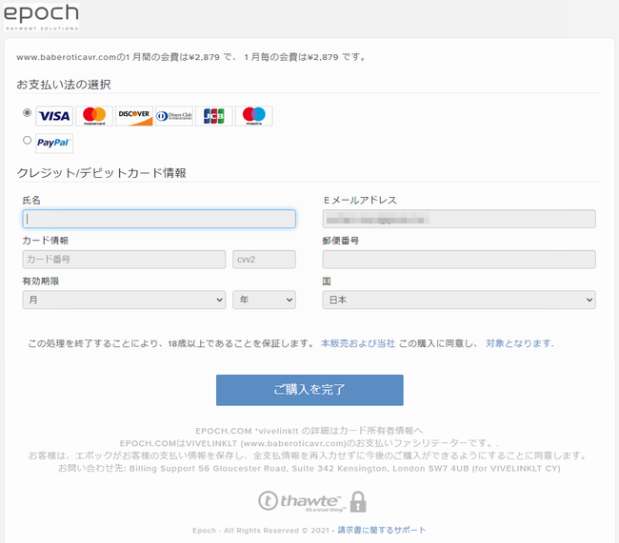Open the 請求書に関するサポート billing support link
The height and width of the screenshot is (543, 619).
[x=381, y=530]
